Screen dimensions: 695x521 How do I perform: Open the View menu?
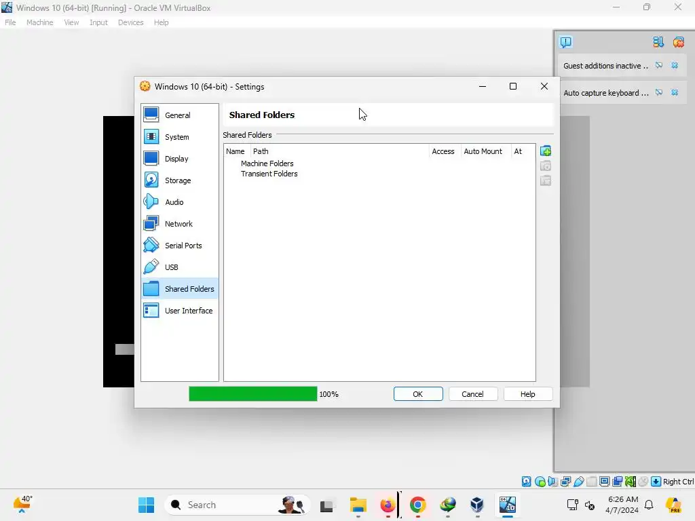click(71, 22)
